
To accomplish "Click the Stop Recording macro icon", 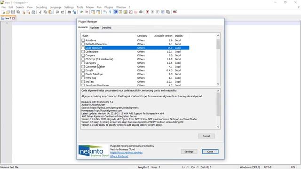I will (152, 12).
